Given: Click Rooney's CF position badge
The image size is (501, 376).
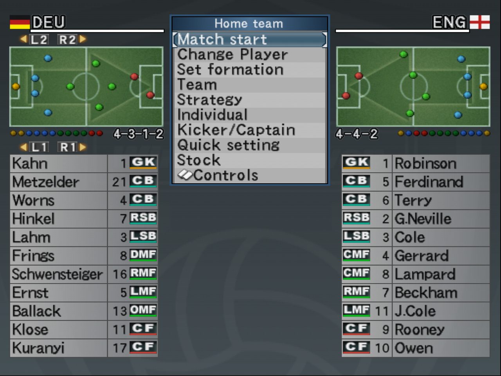Looking at the screenshot, I should coord(356,329).
